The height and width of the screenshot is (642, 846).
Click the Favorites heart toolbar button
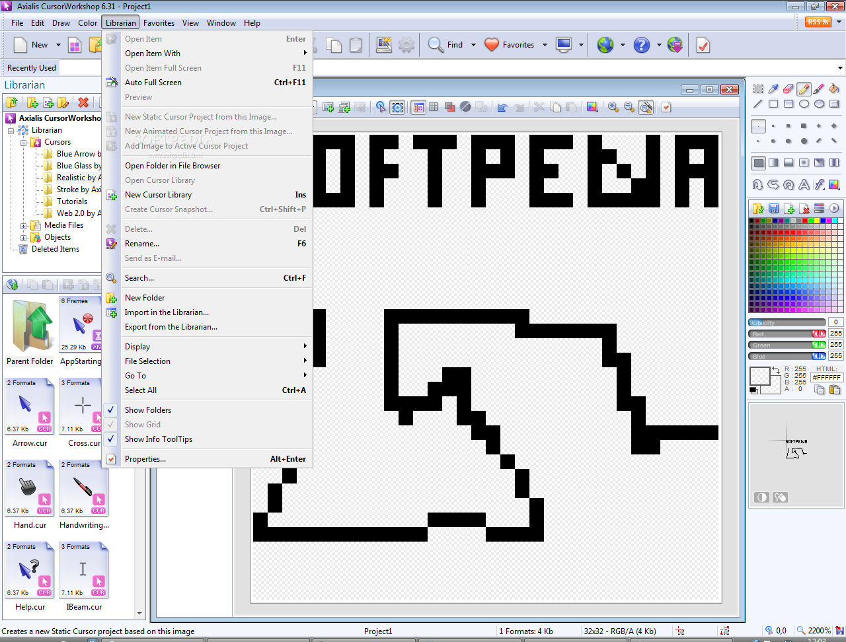pyautogui.click(x=509, y=45)
